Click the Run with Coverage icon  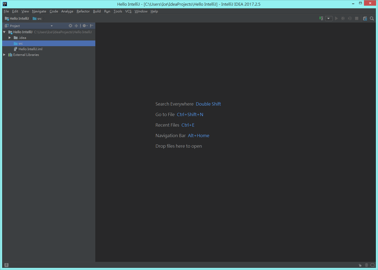[x=350, y=18]
